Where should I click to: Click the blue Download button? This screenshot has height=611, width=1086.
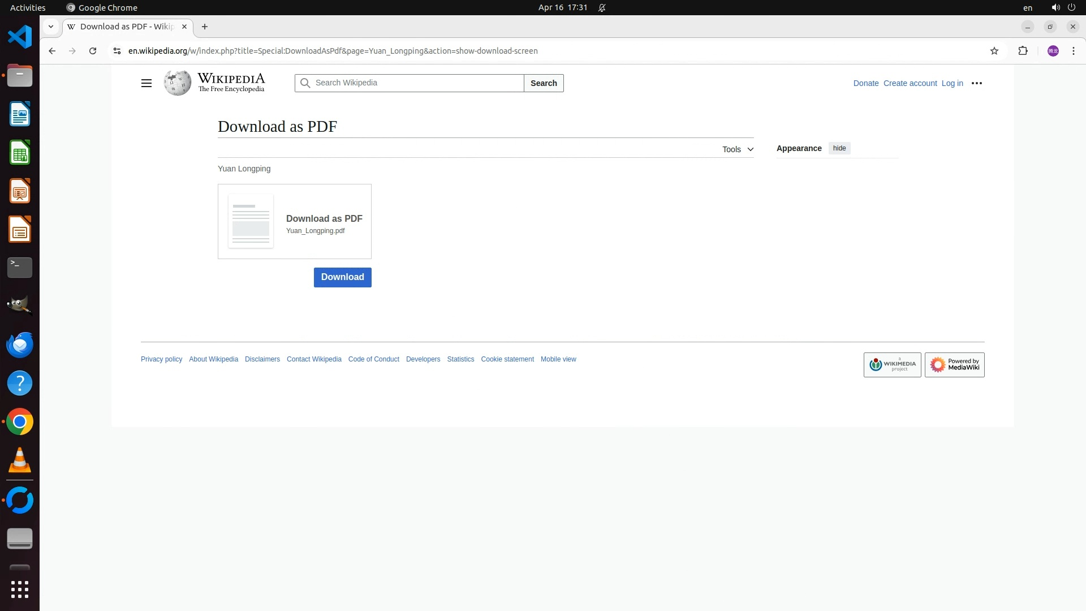tap(342, 277)
